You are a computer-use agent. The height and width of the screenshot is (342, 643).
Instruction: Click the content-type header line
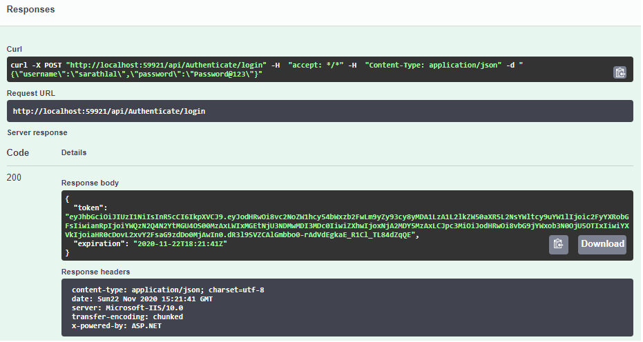[x=168, y=290]
